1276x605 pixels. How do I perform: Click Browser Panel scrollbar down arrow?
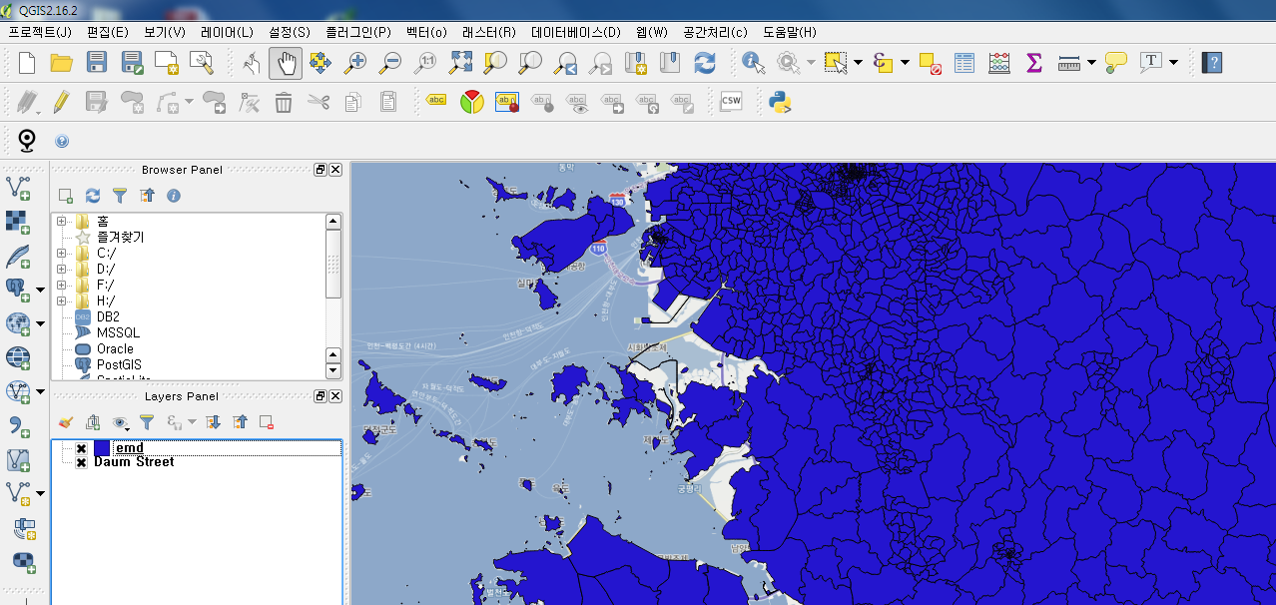click(x=333, y=371)
